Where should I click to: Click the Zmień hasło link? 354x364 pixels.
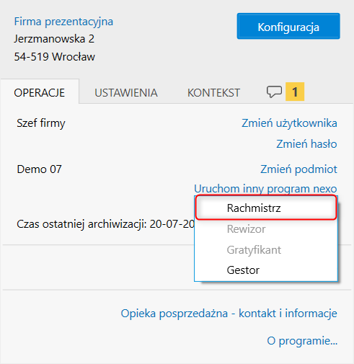click(306, 144)
